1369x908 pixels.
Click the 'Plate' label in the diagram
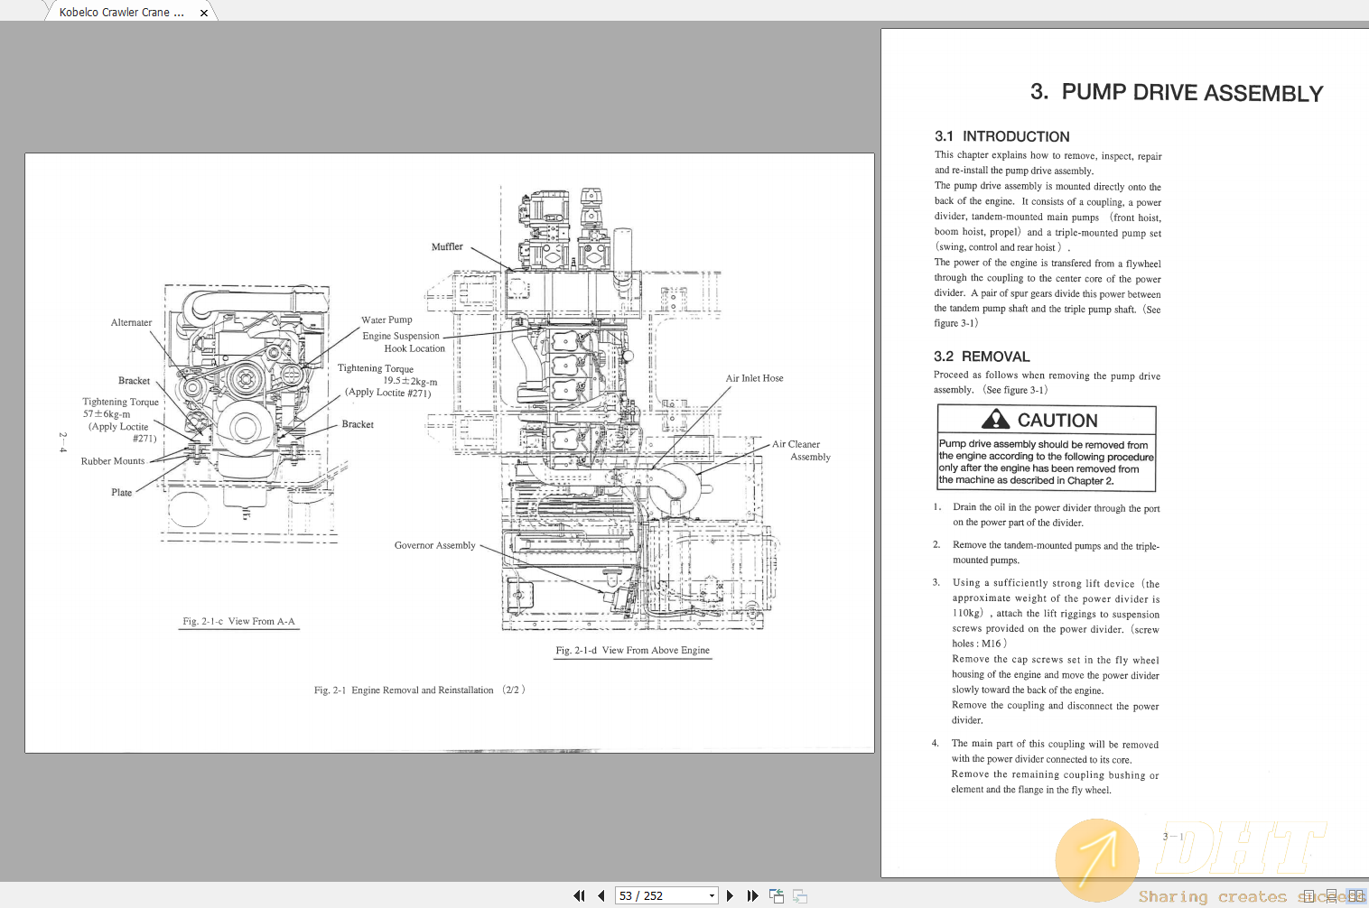click(x=122, y=492)
